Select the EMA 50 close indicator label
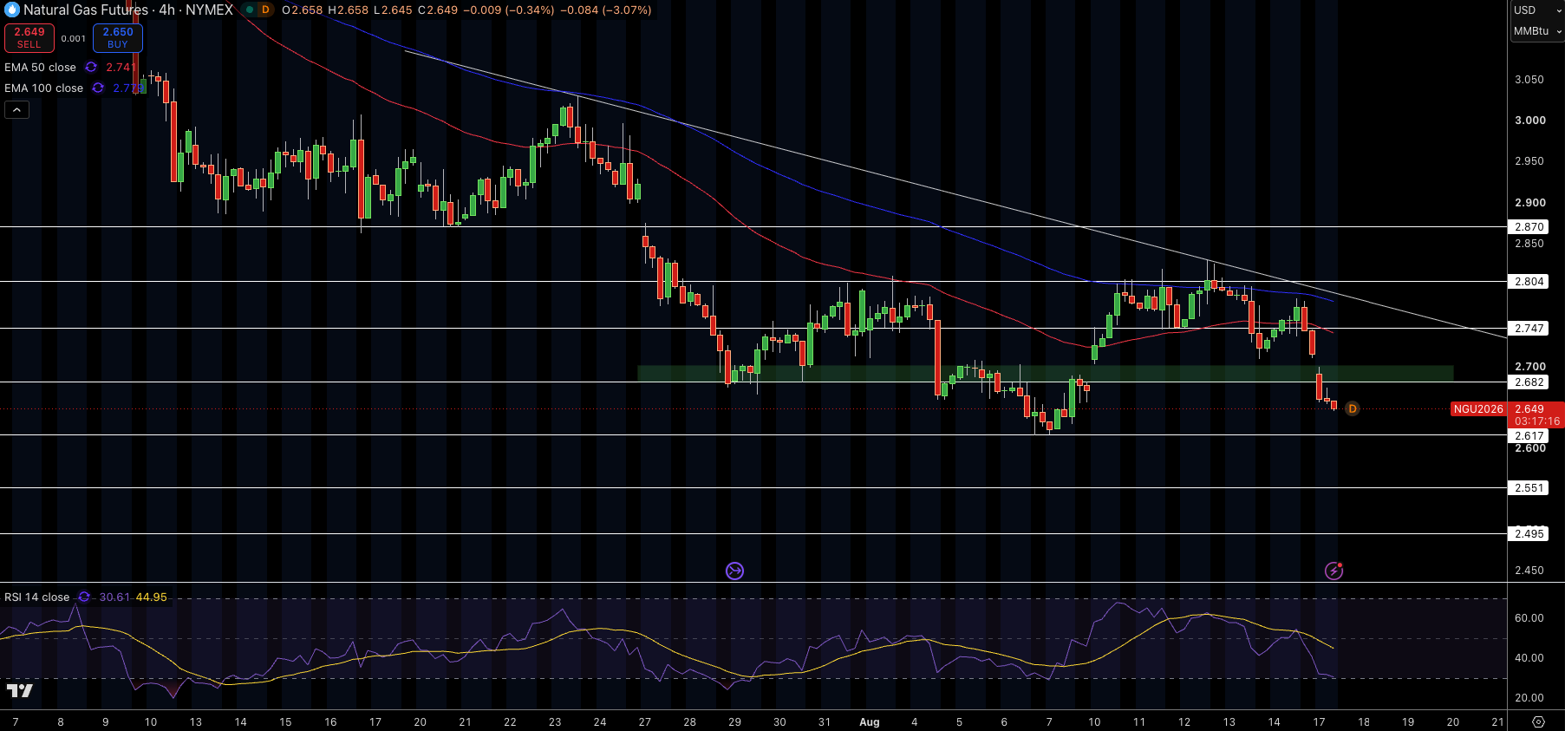Screen dimensions: 1565x731 click(x=40, y=67)
